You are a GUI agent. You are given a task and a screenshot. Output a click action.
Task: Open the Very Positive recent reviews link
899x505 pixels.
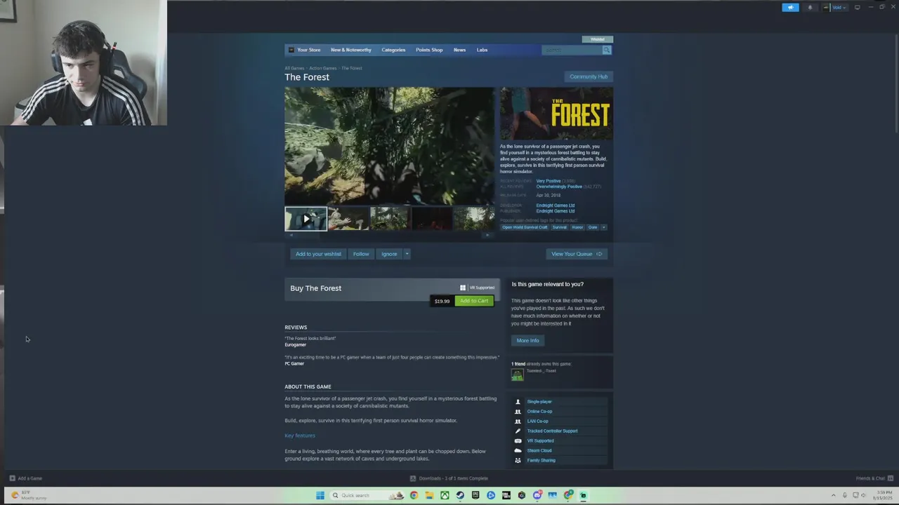click(x=549, y=181)
